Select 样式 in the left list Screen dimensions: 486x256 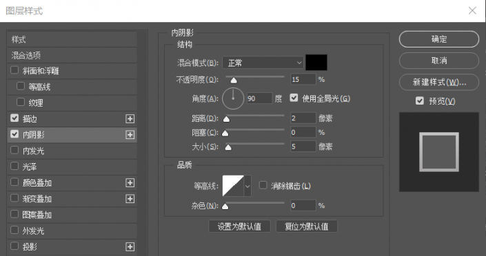[72, 39]
